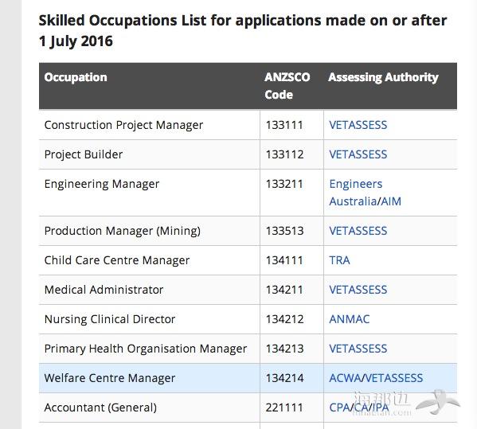This screenshot has height=429, width=477.
Task: Click the ACWA link in Welfare Centre Manager row
Action: pos(345,378)
